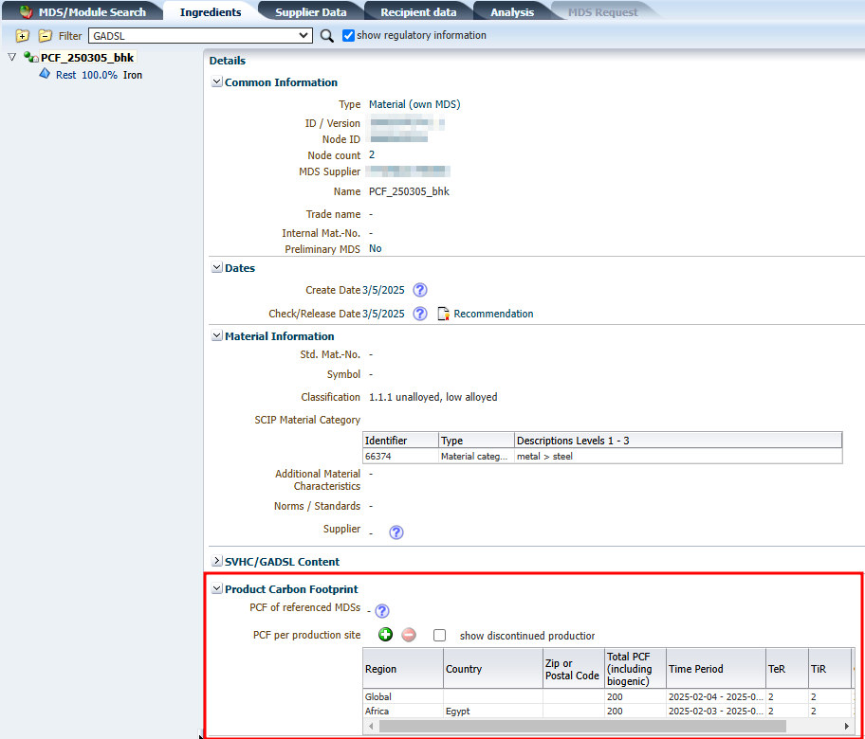Open the Analysis tab
This screenshot has width=865, height=739.
511,11
